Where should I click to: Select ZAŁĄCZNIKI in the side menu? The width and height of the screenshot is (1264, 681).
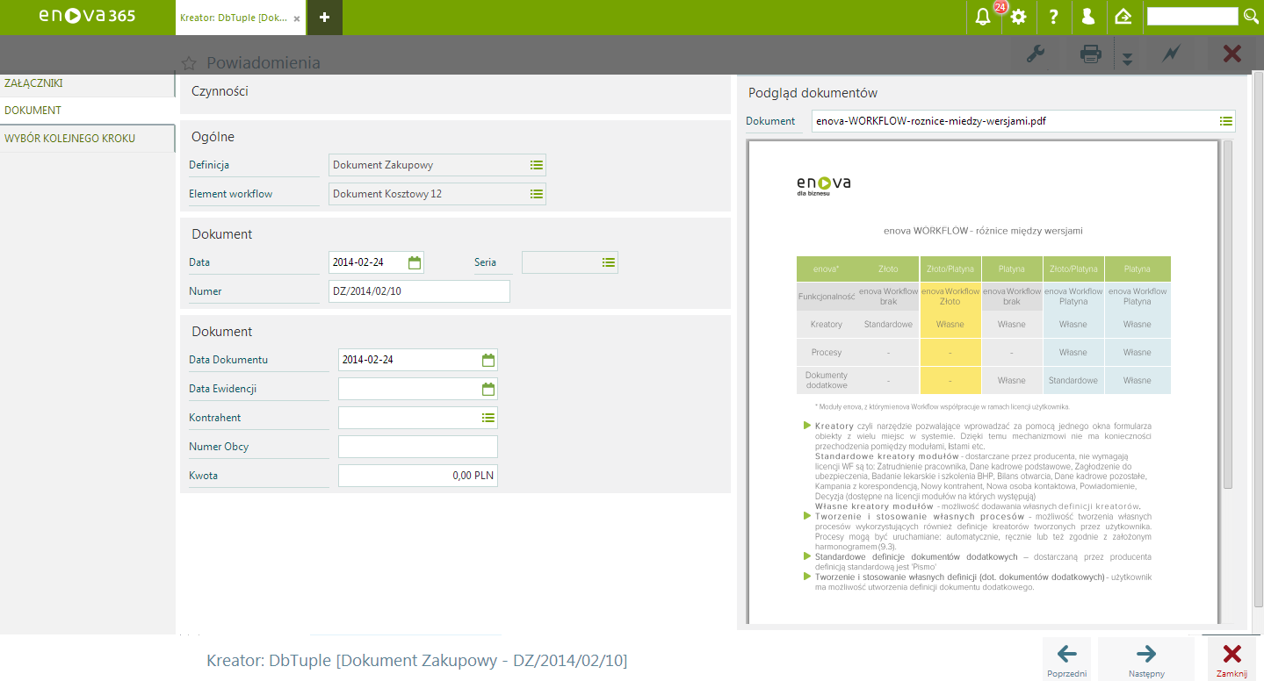coord(88,83)
